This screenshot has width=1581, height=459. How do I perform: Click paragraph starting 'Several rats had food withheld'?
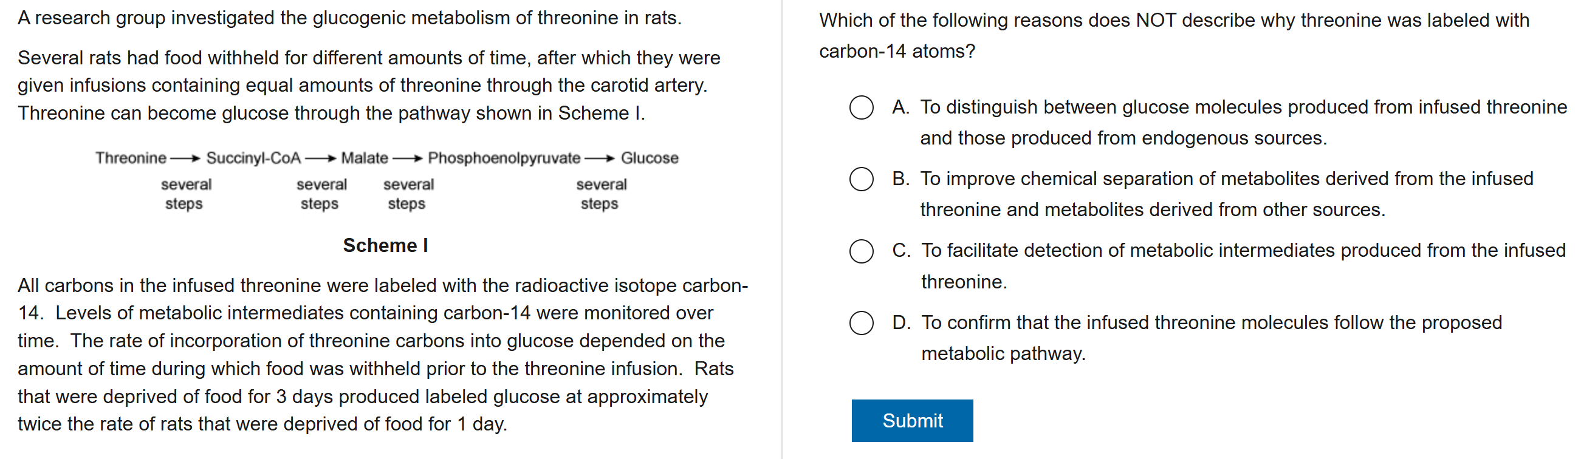tap(368, 85)
